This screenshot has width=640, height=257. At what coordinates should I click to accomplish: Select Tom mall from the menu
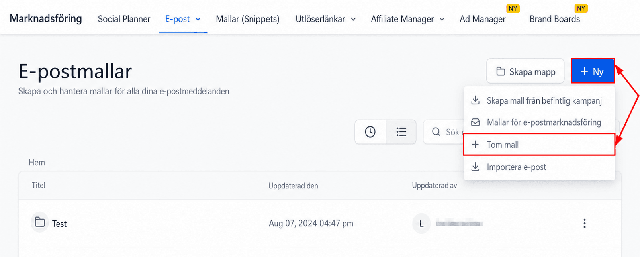pyautogui.click(x=539, y=145)
